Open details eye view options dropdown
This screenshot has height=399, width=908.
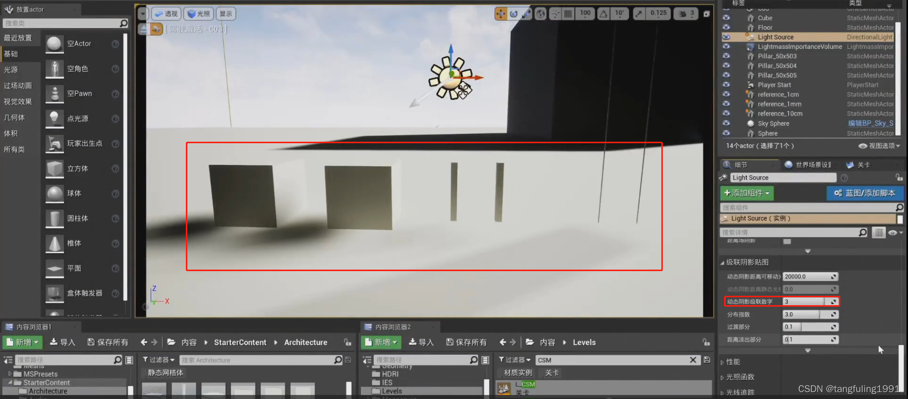[895, 233]
